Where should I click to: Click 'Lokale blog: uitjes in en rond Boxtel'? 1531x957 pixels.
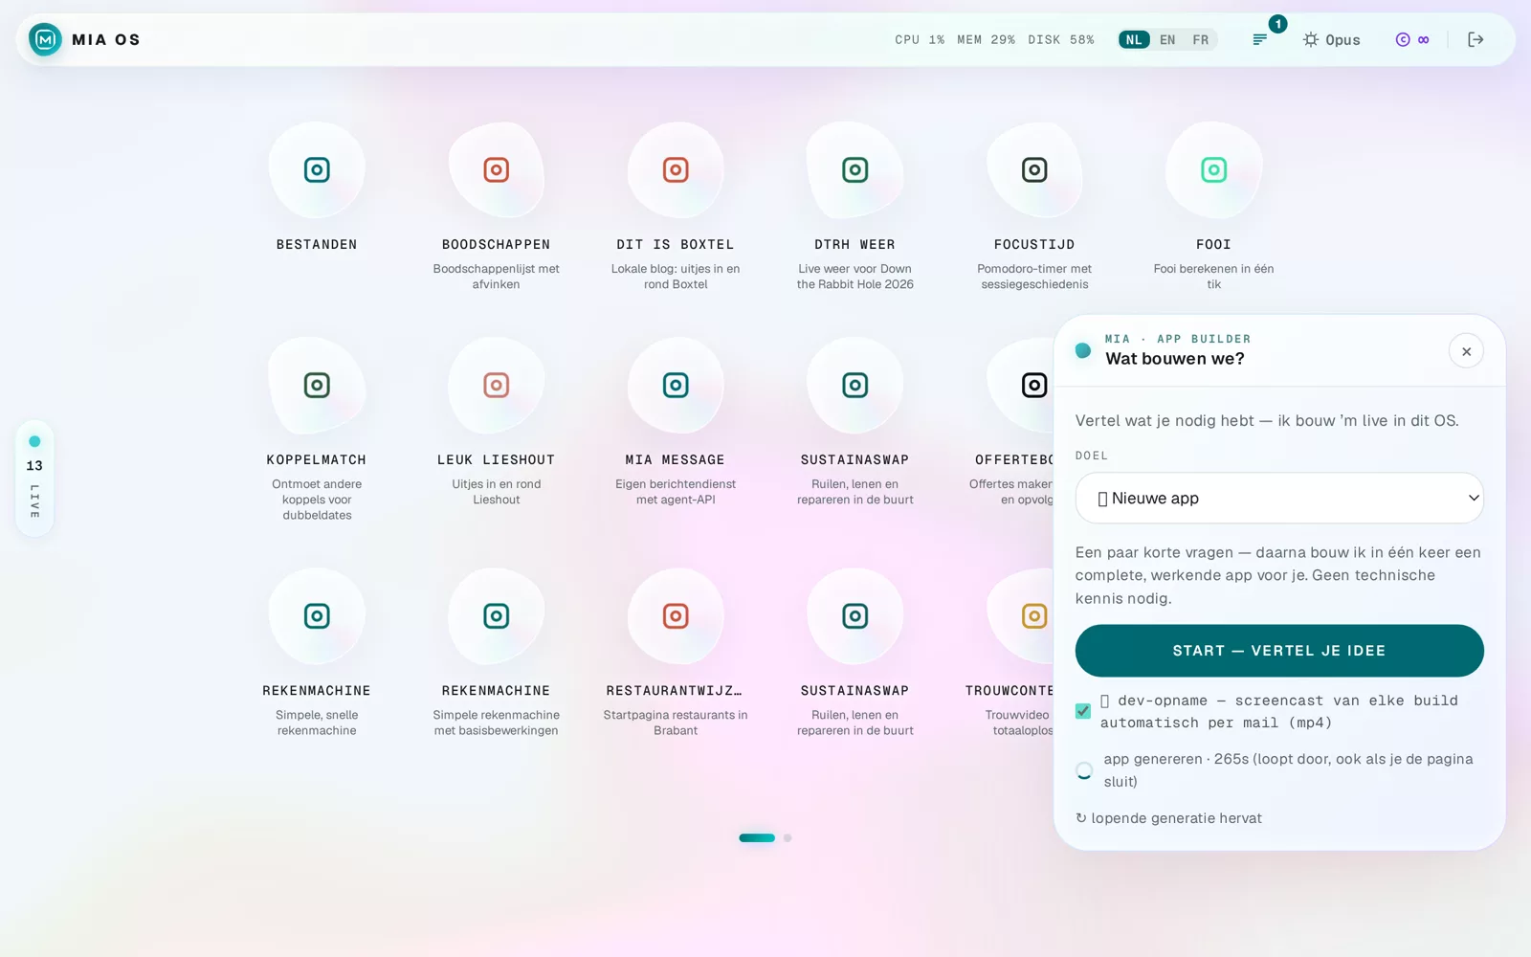pos(676,277)
